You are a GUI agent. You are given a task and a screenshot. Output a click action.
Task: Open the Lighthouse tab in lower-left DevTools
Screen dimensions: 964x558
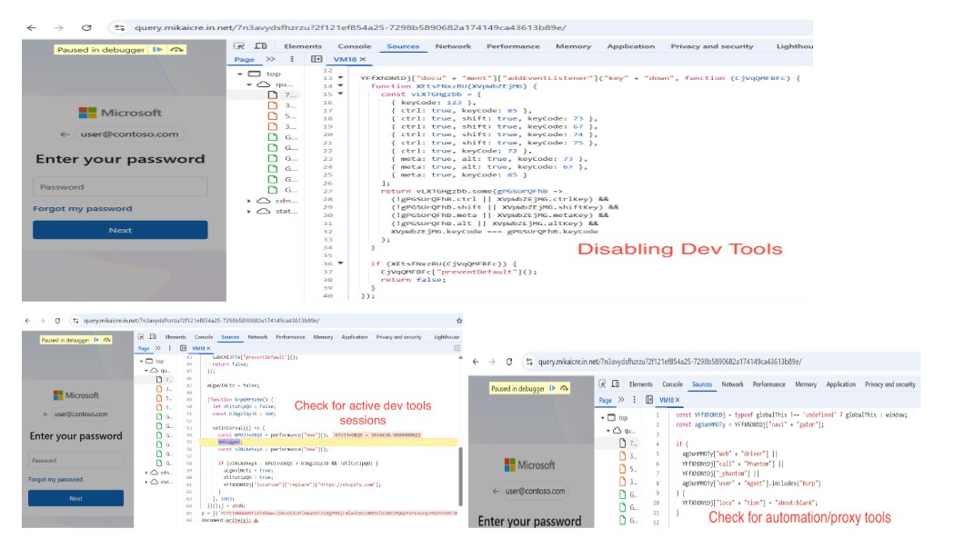[447, 337]
